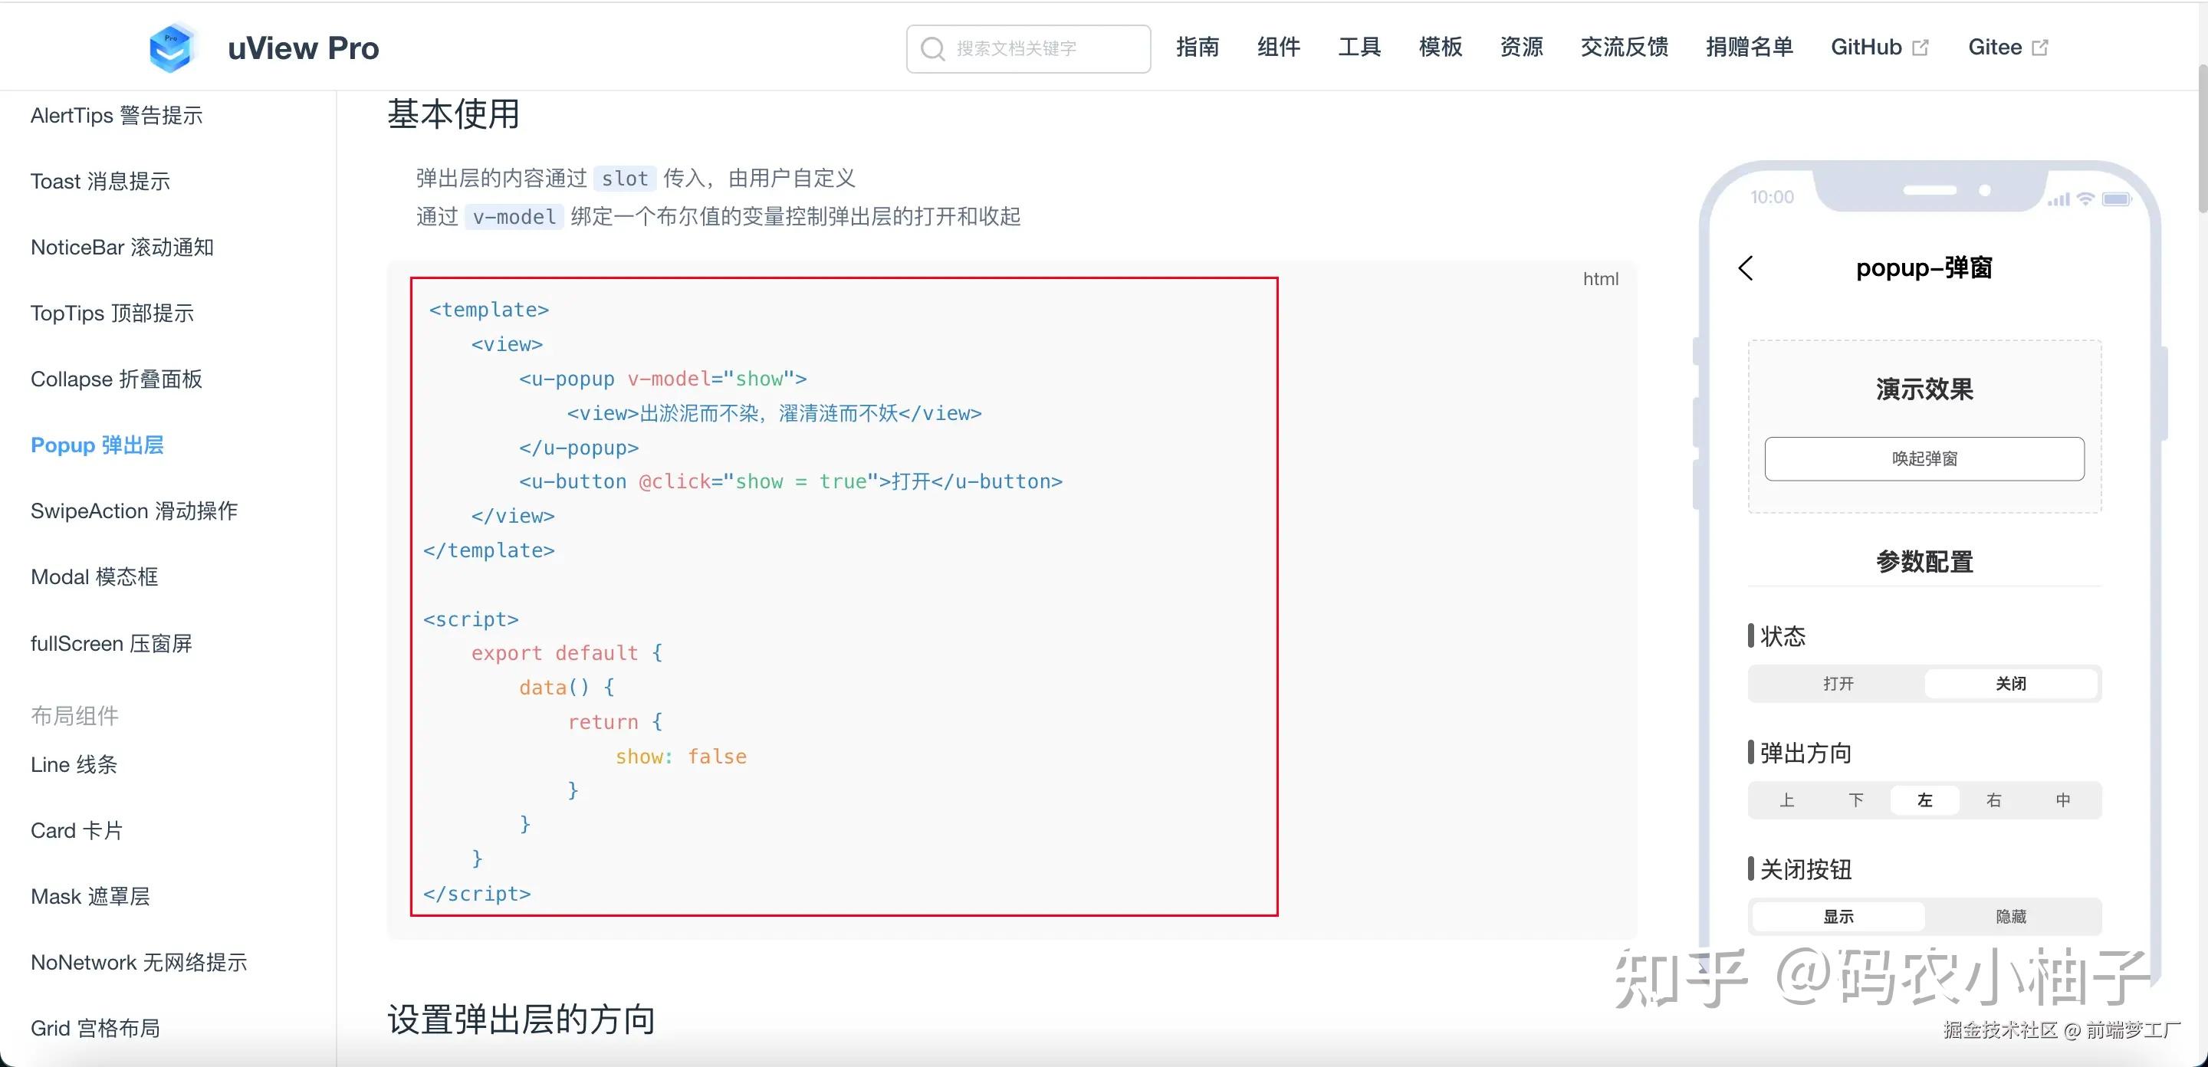Choose 右 popup direction

1993,799
